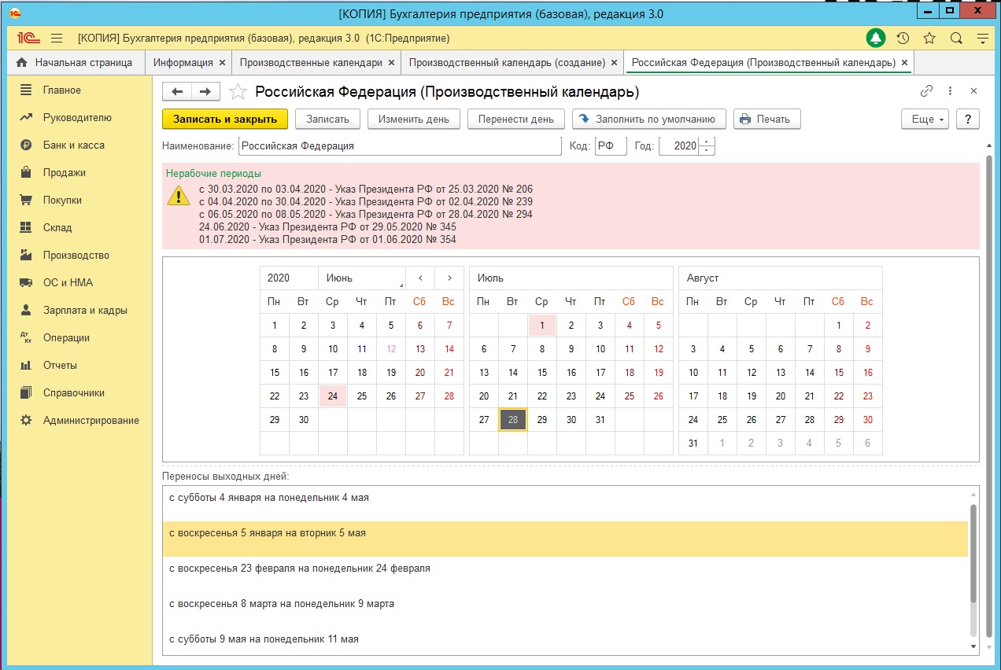Screen dimensions: 1001x670
Task: Add calendar to favorites with star
Action: pyautogui.click(x=238, y=92)
